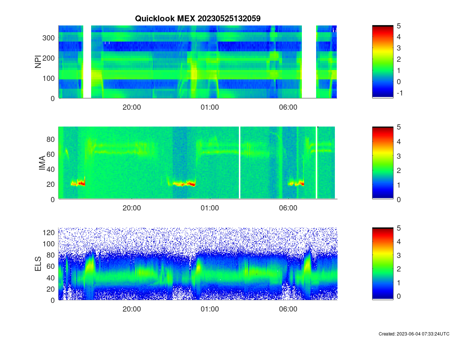Click the 0 tick on IMA colorbar

coord(399,199)
